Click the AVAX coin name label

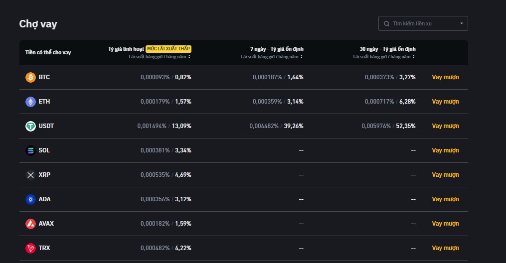pyautogui.click(x=46, y=224)
